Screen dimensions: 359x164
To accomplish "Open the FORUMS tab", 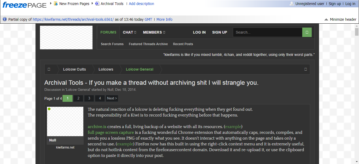I will [x=108, y=32].
